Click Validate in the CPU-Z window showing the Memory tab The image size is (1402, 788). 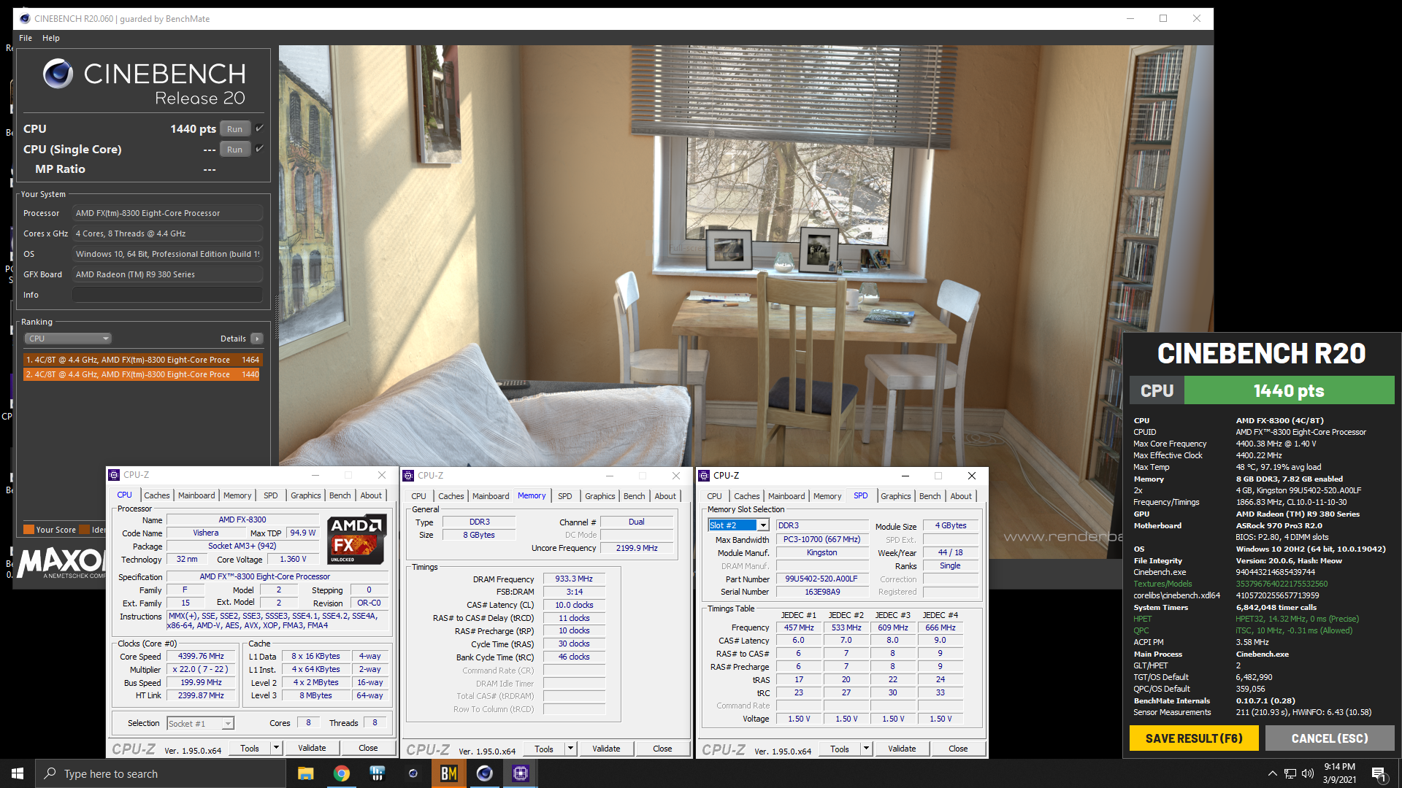tap(606, 749)
